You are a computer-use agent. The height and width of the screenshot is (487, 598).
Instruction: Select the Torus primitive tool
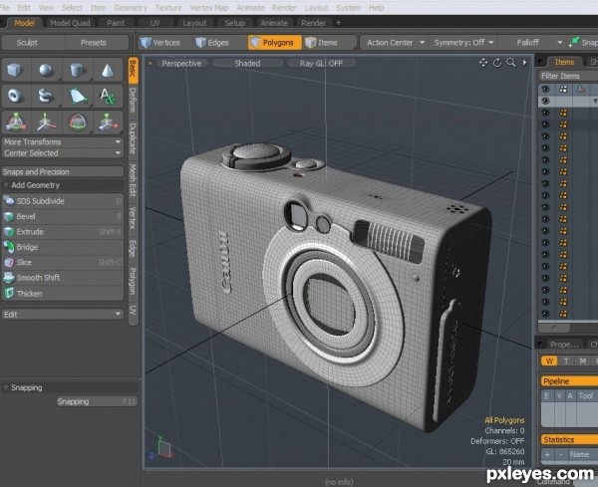[15, 96]
